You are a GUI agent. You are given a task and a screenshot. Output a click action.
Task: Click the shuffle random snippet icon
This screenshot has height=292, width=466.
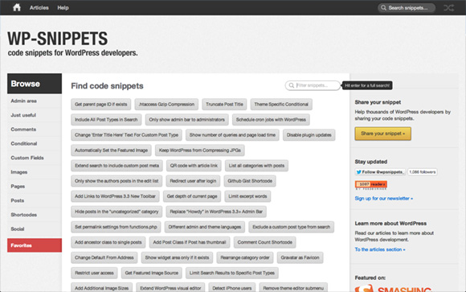click(x=448, y=8)
